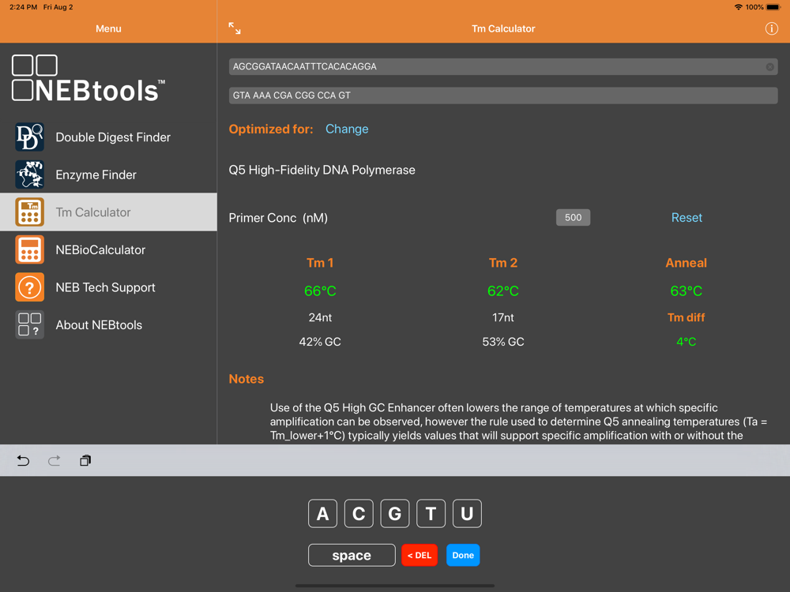Tap the red DEL key
790x592 pixels.
point(419,555)
